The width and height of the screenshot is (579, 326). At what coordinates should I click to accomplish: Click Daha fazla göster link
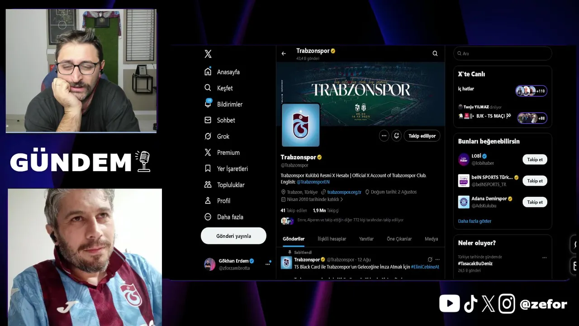tap(475, 221)
